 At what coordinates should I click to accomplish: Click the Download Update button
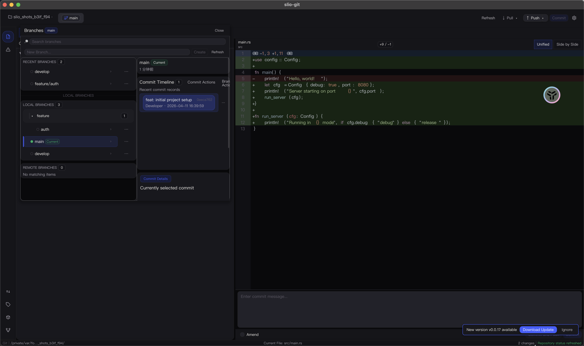pyautogui.click(x=538, y=329)
